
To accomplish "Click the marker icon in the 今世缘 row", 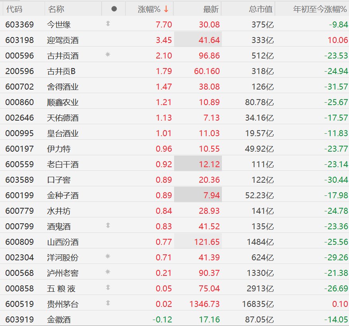I will pyautogui.click(x=108, y=23).
